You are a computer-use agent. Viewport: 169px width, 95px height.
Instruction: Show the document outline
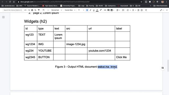[3, 17]
